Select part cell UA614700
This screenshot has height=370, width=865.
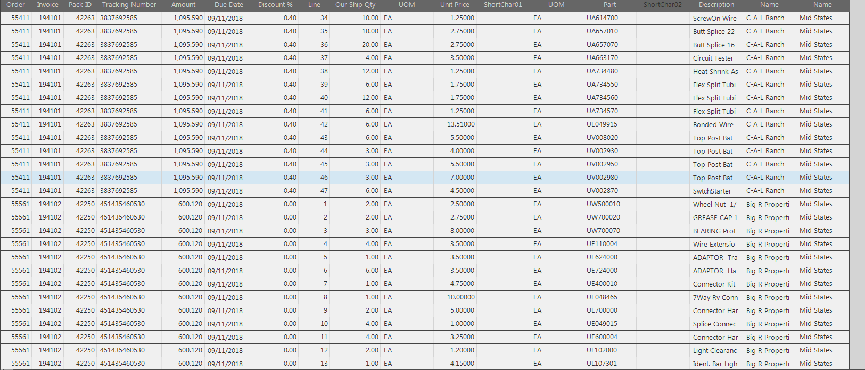click(x=603, y=18)
